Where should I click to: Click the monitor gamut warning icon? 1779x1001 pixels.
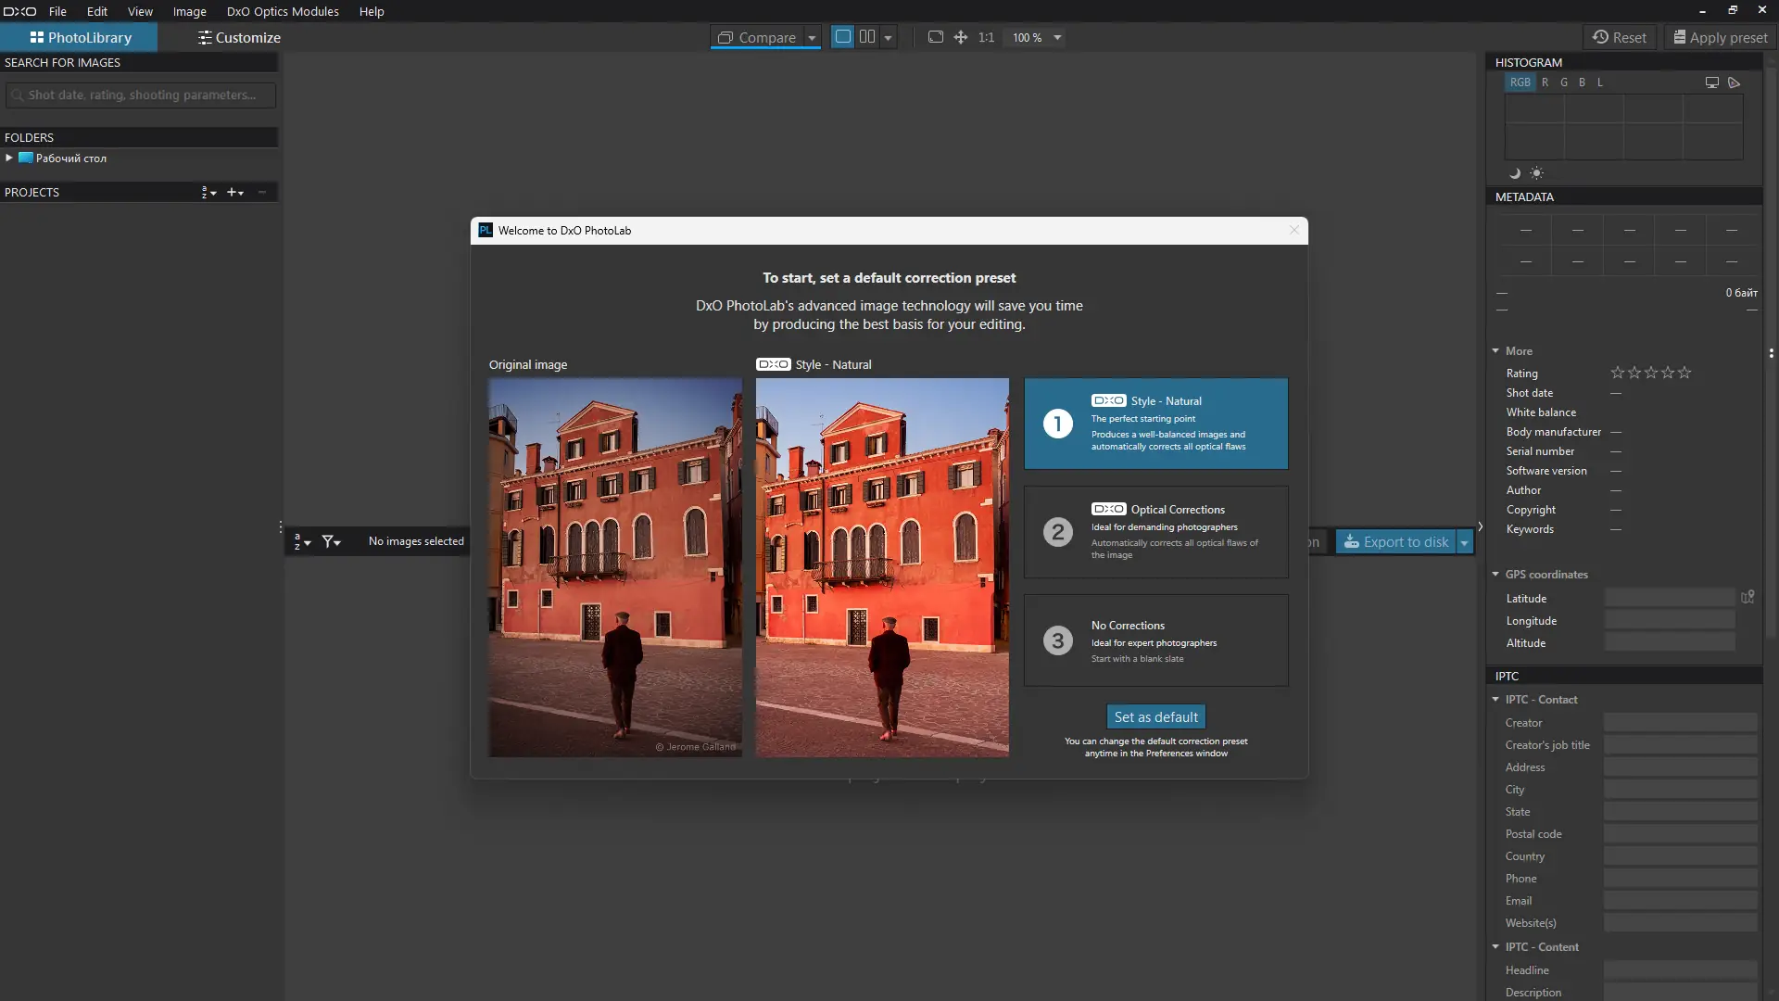[x=1711, y=82]
